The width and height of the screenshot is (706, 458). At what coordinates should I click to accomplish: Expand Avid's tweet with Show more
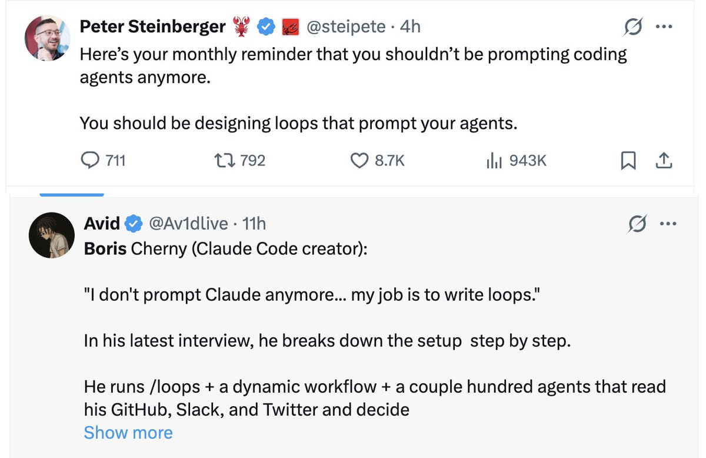[128, 433]
